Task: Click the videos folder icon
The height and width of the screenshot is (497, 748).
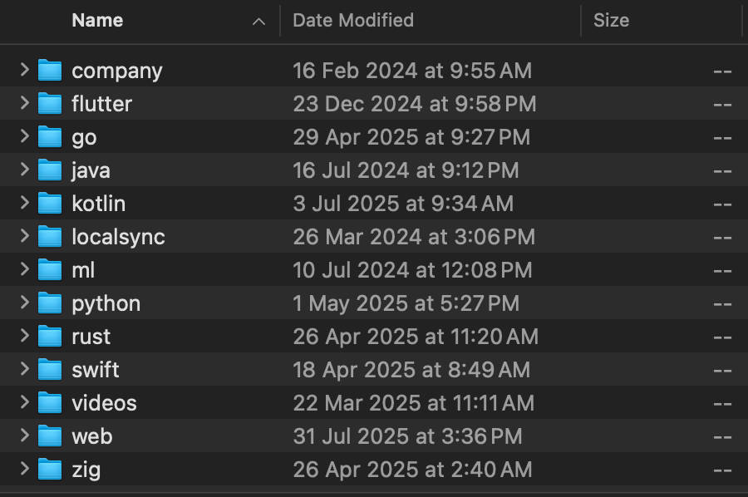Action: (50, 402)
